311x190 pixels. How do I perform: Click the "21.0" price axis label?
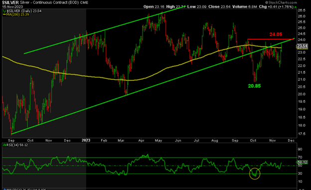pos(302,79)
